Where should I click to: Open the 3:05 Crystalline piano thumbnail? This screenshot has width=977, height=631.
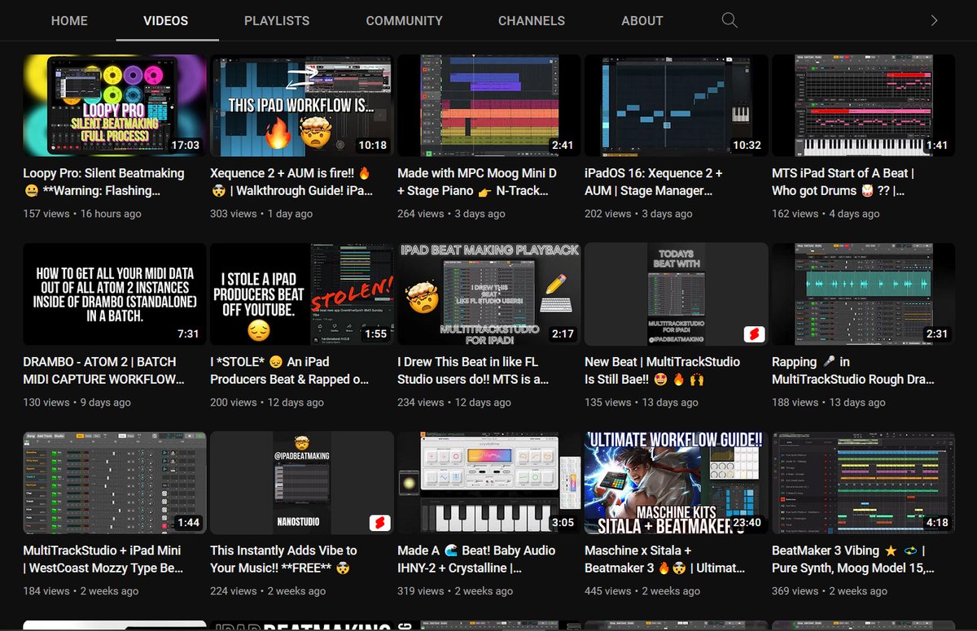(x=489, y=482)
